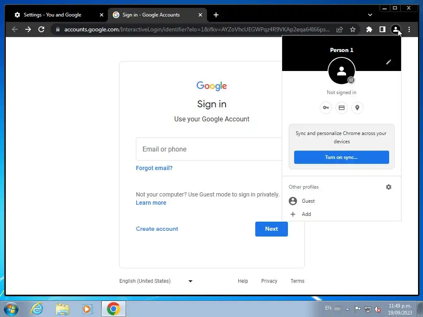Click the Turn on sync button

pos(342,157)
